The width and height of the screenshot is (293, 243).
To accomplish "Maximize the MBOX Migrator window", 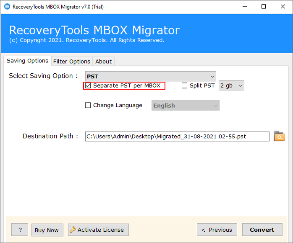I will click(264, 7).
